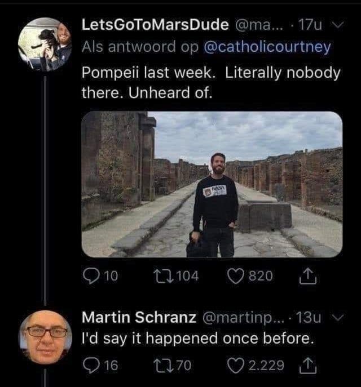Share LetsGoToMarsDude's Pompeii tweet
Screen dimensions: 361x387
pyautogui.click(x=310, y=275)
